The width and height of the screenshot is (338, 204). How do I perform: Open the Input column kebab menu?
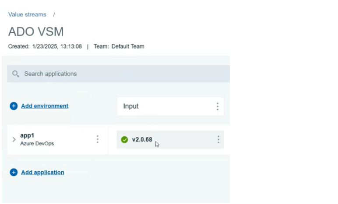pos(217,107)
